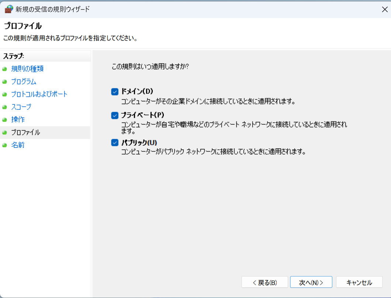
Task: Click the green indicator beside スコープ
Action: click(x=4, y=107)
